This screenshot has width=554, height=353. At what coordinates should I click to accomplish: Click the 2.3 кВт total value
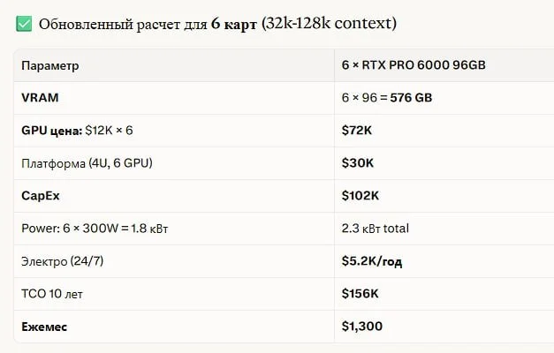376,229
